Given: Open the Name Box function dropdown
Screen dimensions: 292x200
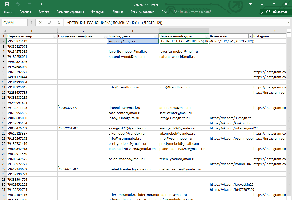Looking at the screenshot, I should 25,23.
